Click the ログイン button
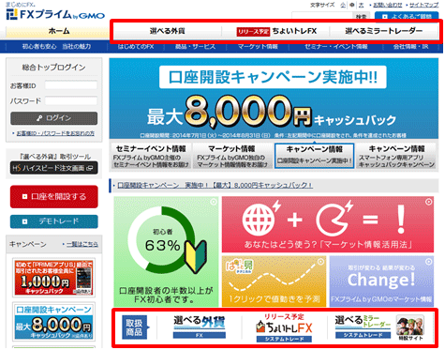445x350 pixels. [x=53, y=118]
